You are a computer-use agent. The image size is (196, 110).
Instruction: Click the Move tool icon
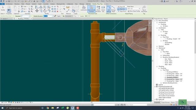pyautogui.click(x=37, y=11)
